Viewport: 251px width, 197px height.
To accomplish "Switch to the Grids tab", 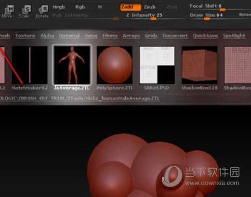I will [151, 36].
